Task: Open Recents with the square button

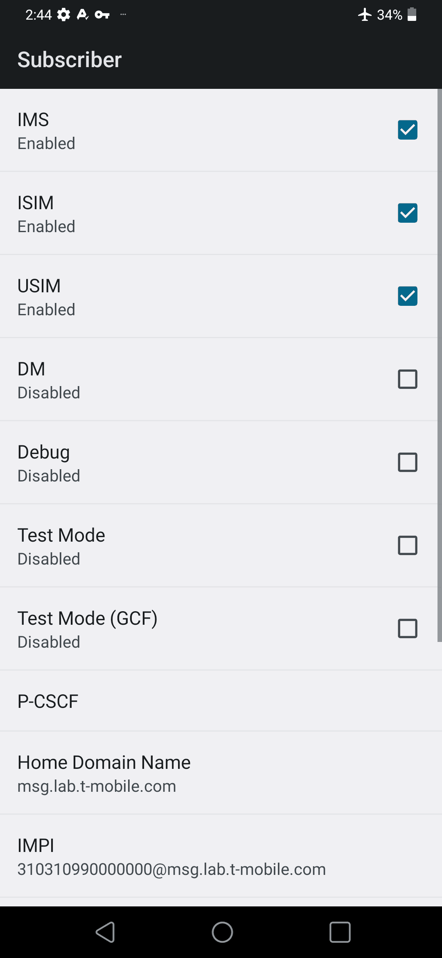Action: point(340,932)
